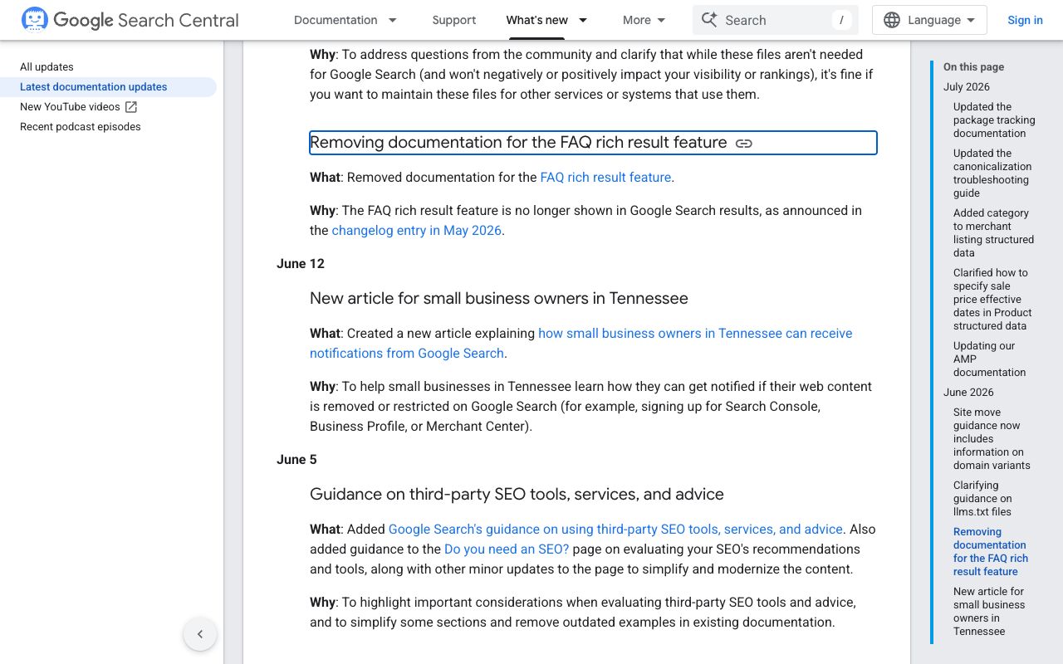Click the Guidance on third-party SEO tools heading
1063x664 pixels.
[517, 494]
